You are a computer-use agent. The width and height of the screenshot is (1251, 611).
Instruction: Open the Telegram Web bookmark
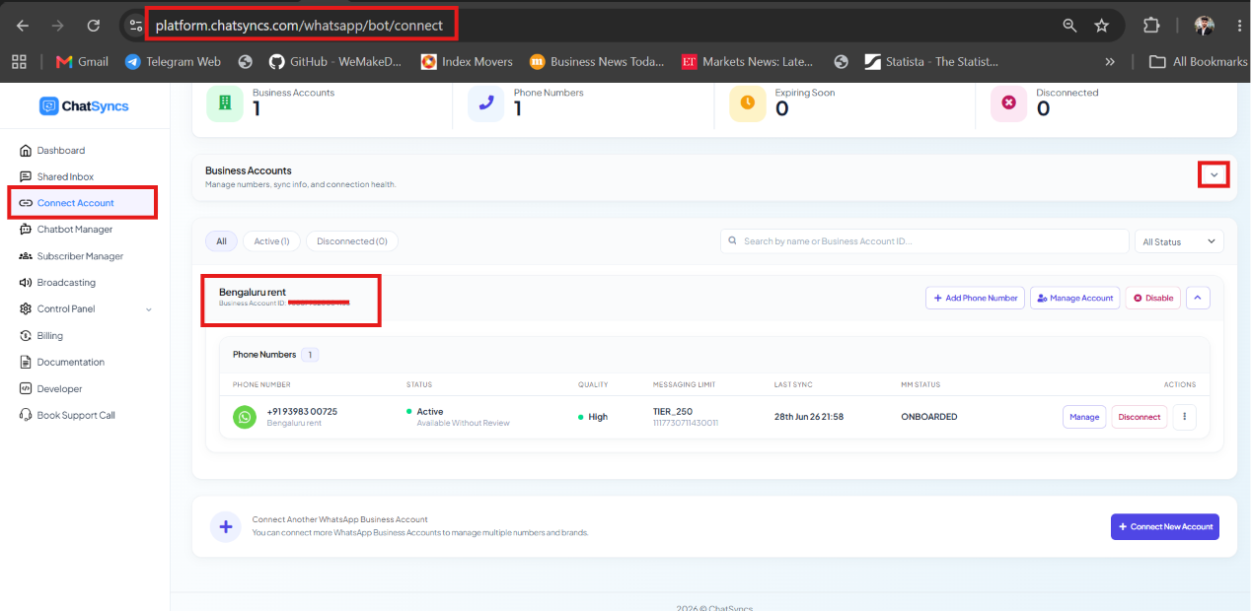(x=173, y=61)
